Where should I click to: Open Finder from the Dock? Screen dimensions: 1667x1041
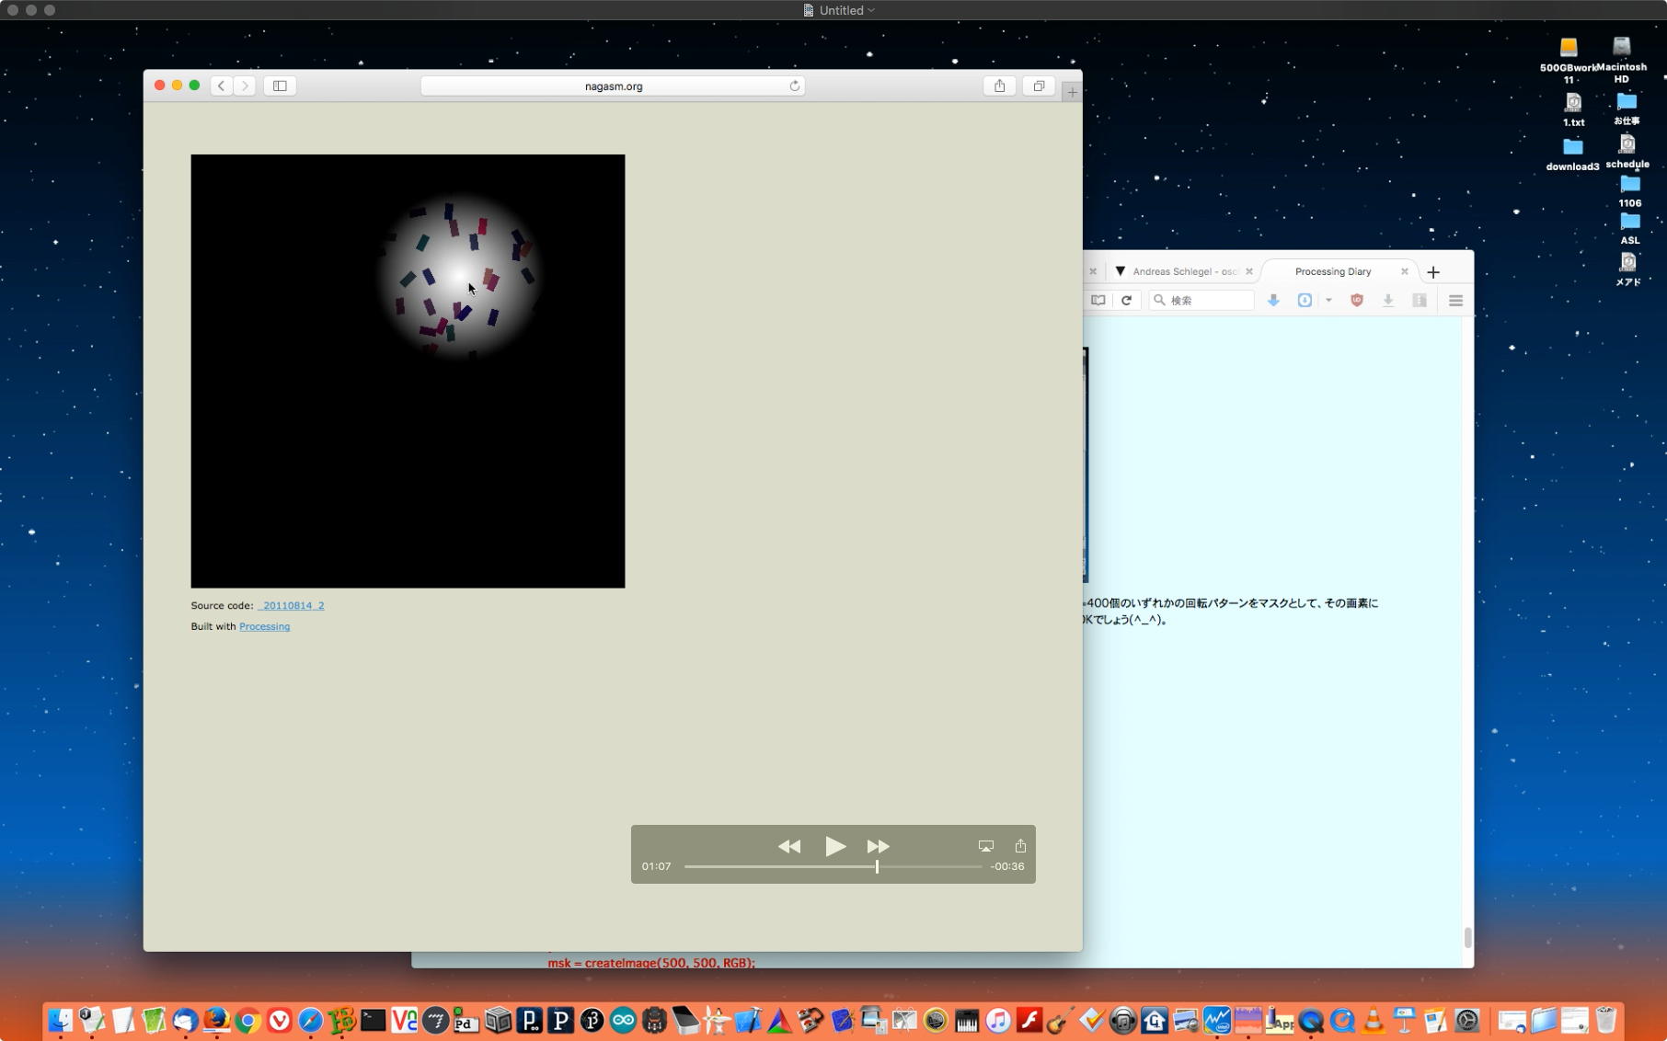60,1020
